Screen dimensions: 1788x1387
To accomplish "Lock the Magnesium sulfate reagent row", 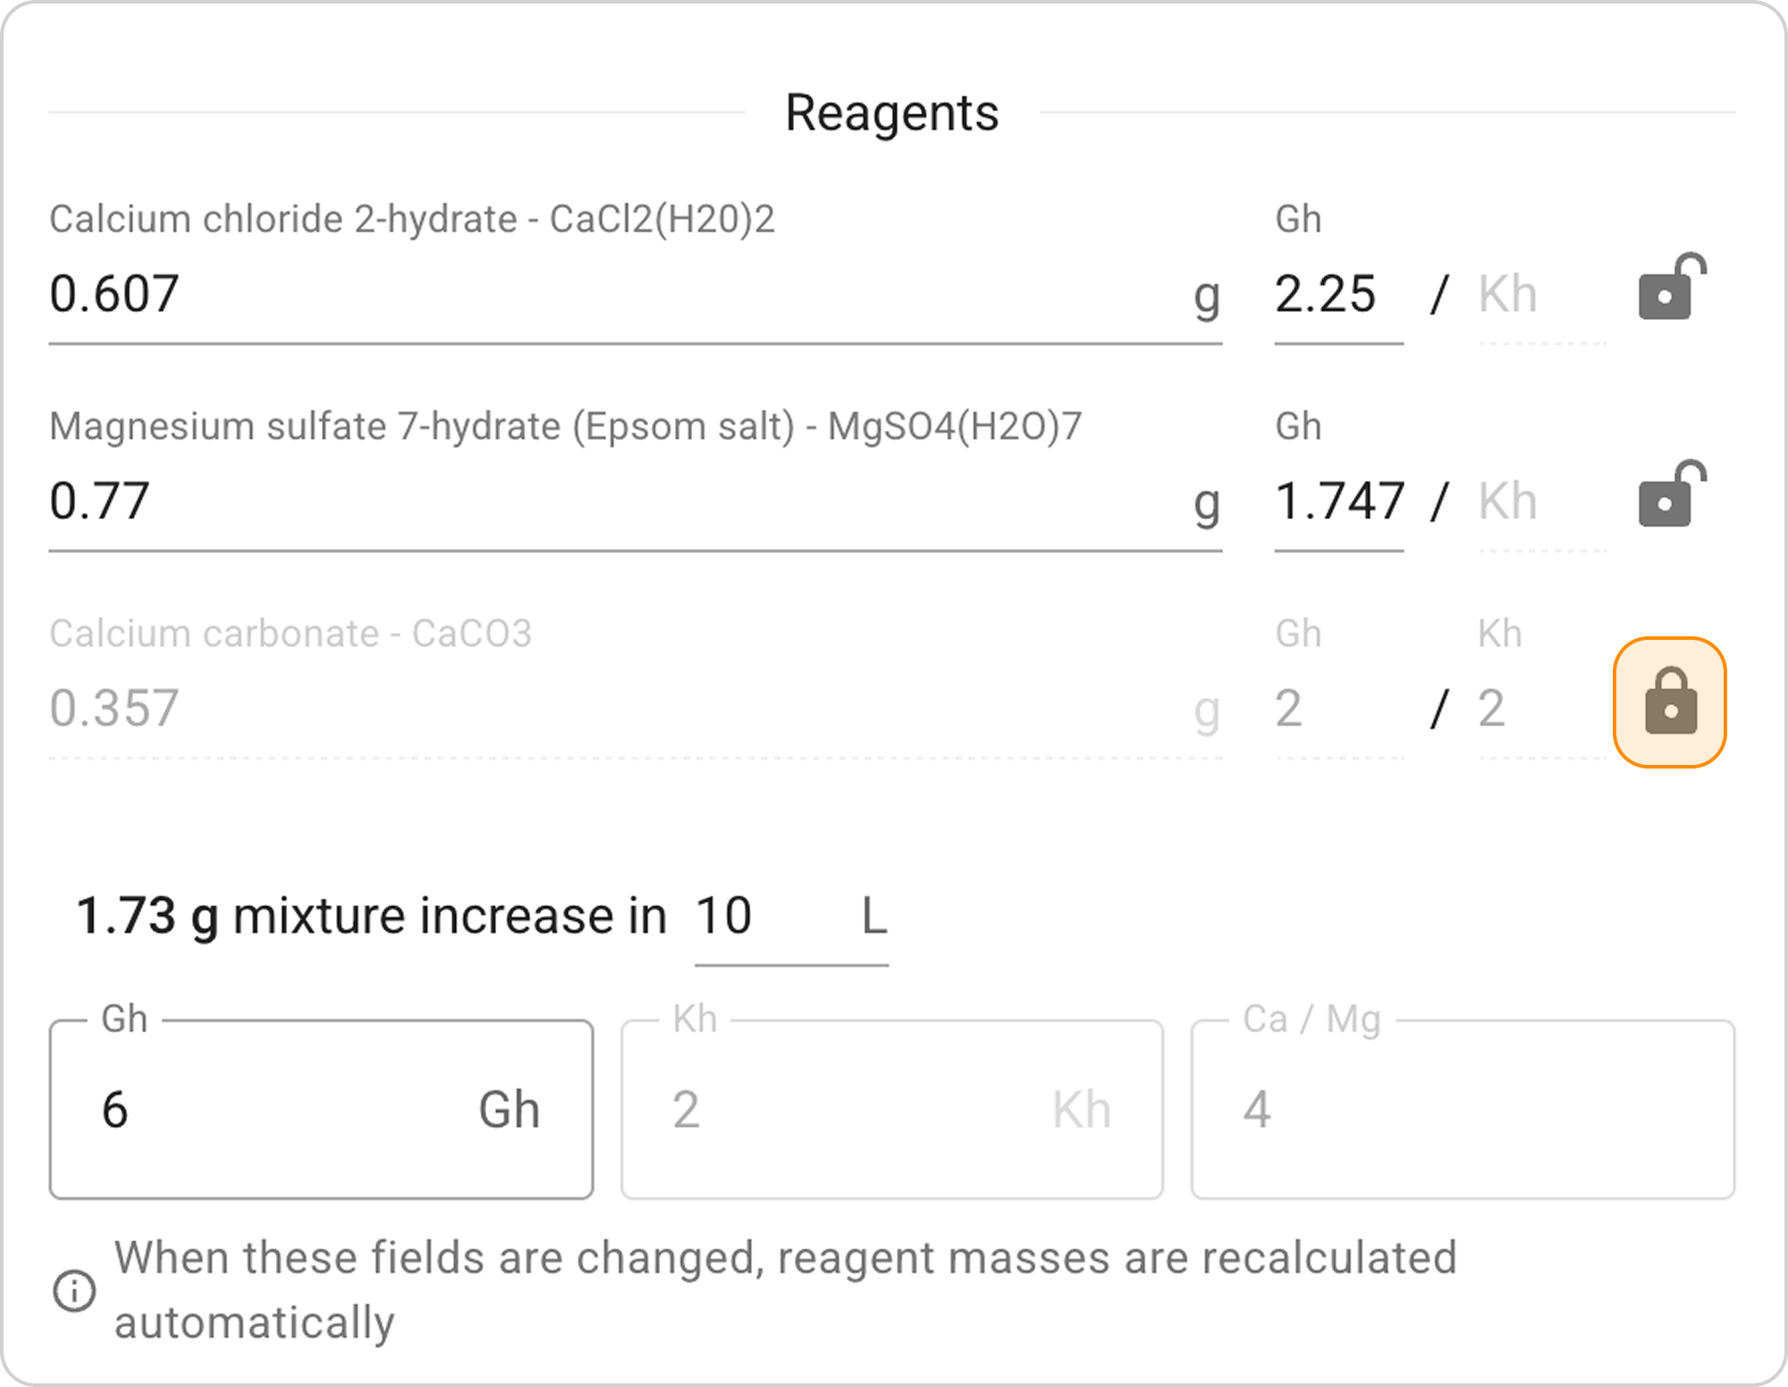I will (1670, 496).
